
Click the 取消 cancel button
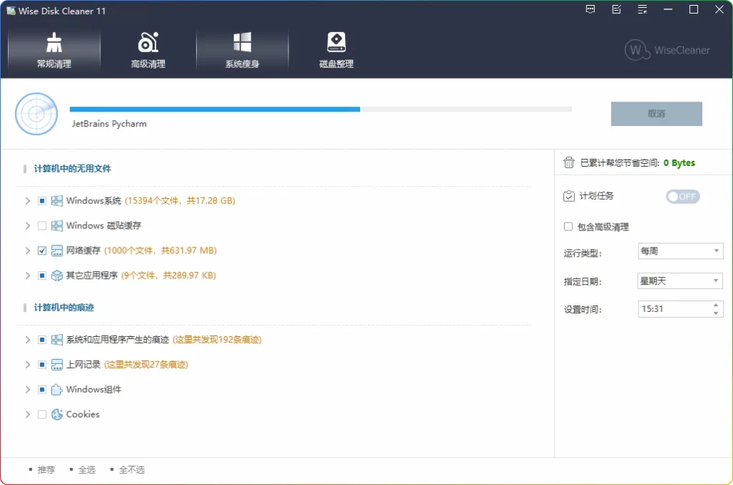[x=656, y=114]
